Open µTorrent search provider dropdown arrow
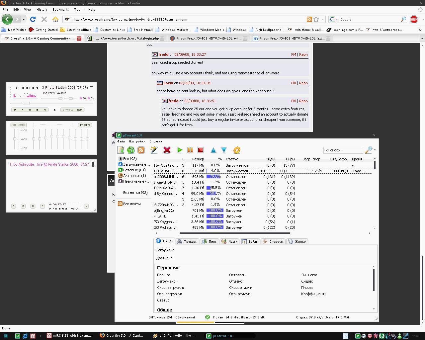 tap(375, 150)
